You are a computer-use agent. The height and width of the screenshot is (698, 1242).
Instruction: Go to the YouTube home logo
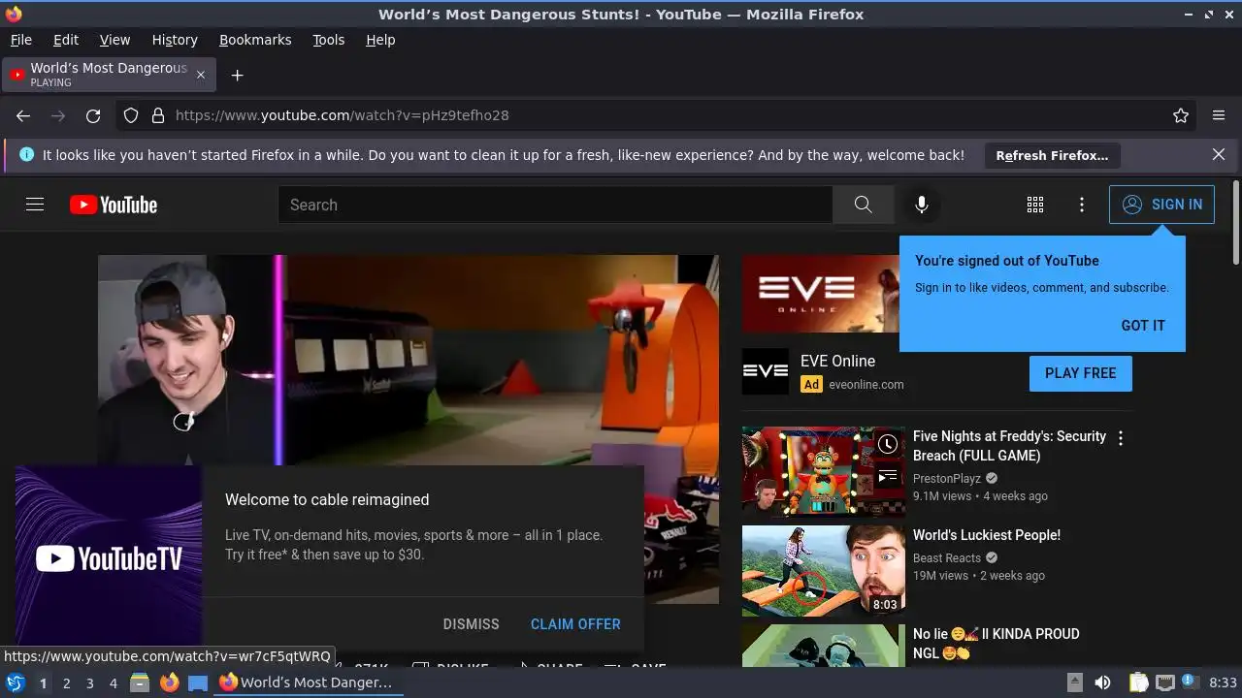[114, 205]
